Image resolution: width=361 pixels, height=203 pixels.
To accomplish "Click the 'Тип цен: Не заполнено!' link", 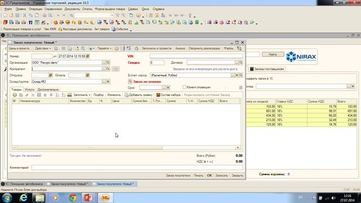I will [25, 156].
